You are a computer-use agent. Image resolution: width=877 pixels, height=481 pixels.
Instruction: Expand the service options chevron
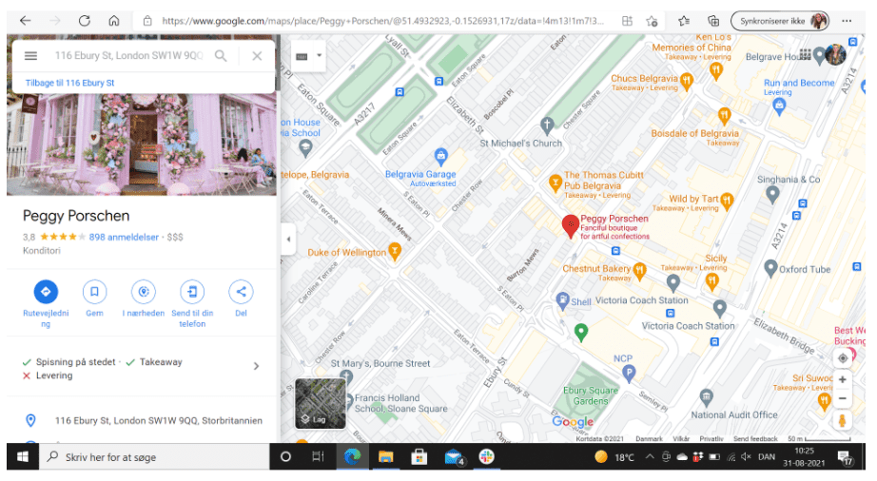[x=256, y=367]
